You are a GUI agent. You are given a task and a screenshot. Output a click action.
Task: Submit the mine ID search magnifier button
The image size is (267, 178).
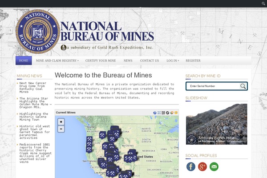point(243,86)
